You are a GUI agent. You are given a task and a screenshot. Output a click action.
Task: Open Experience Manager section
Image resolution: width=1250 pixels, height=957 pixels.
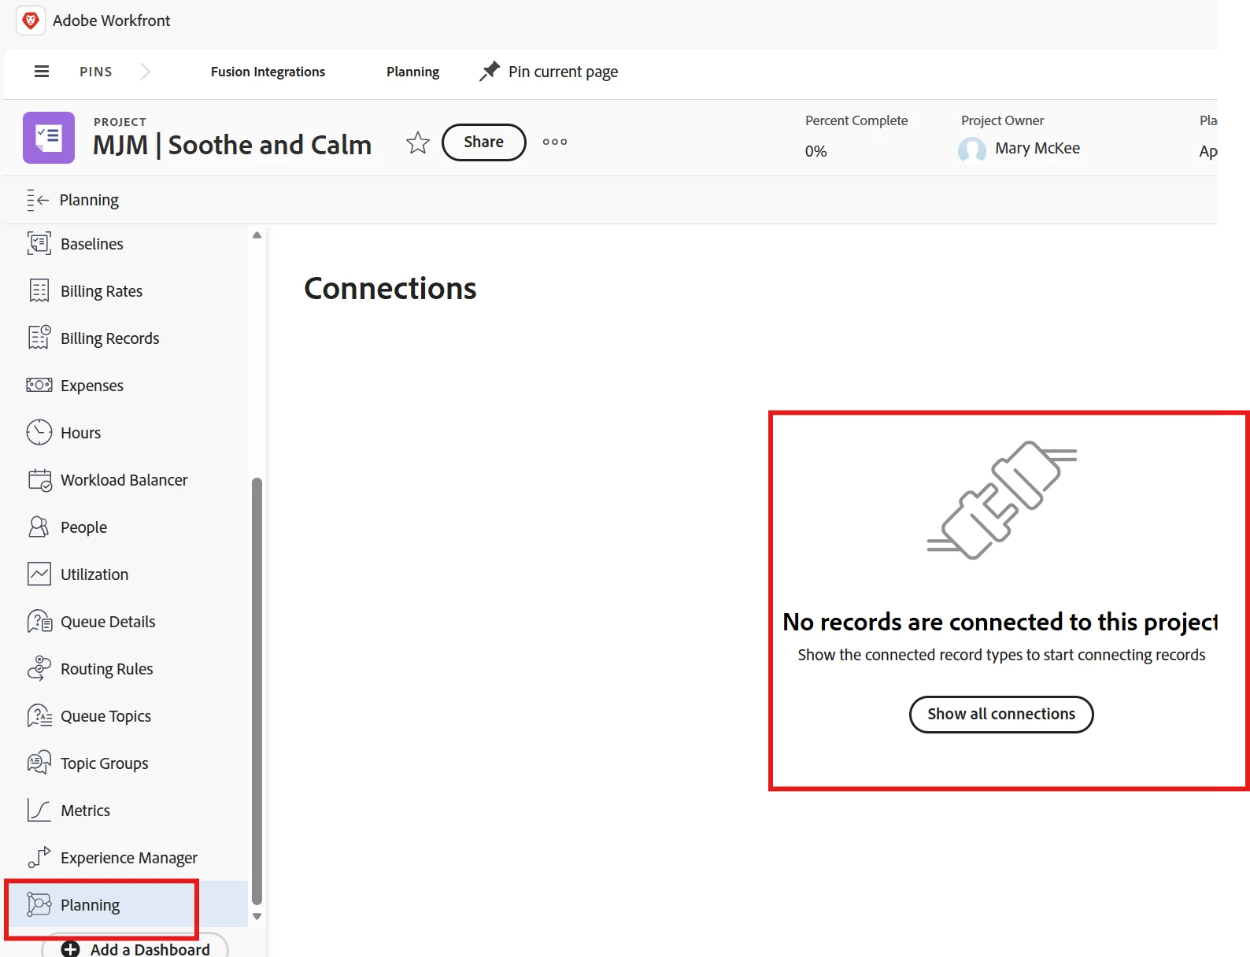(x=129, y=858)
